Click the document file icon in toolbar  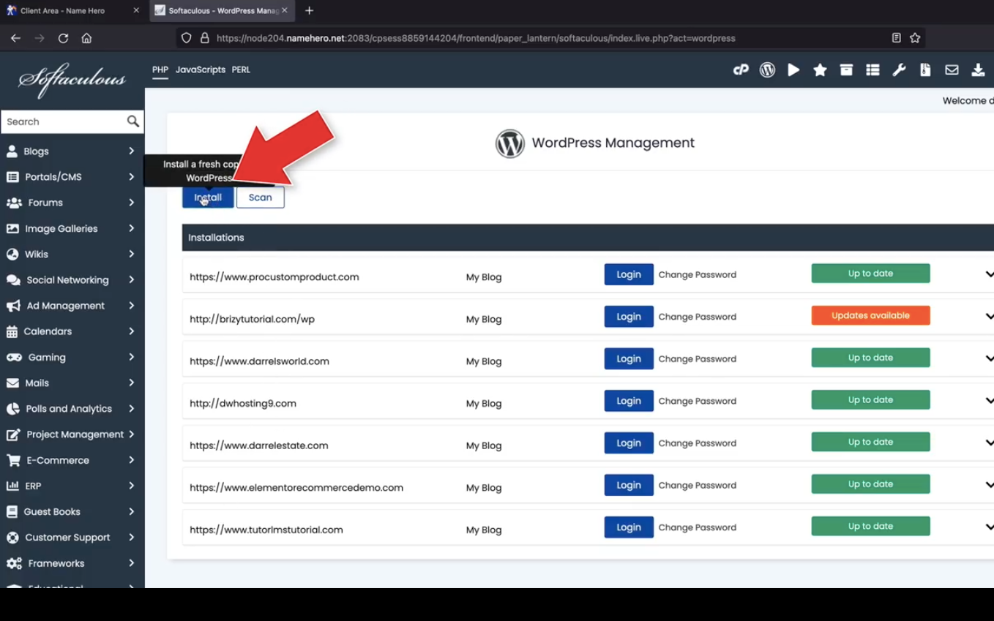[x=925, y=69]
